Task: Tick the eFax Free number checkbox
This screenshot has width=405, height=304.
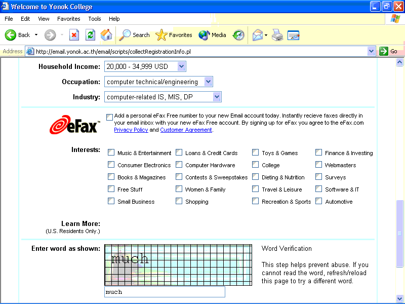Action: click(x=110, y=117)
